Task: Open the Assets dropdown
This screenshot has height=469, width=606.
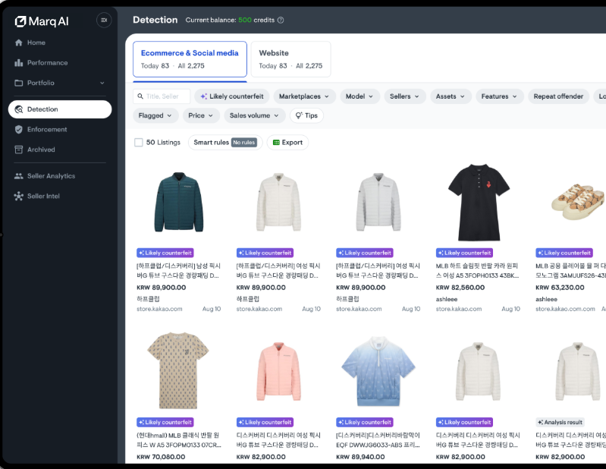Action: click(451, 96)
